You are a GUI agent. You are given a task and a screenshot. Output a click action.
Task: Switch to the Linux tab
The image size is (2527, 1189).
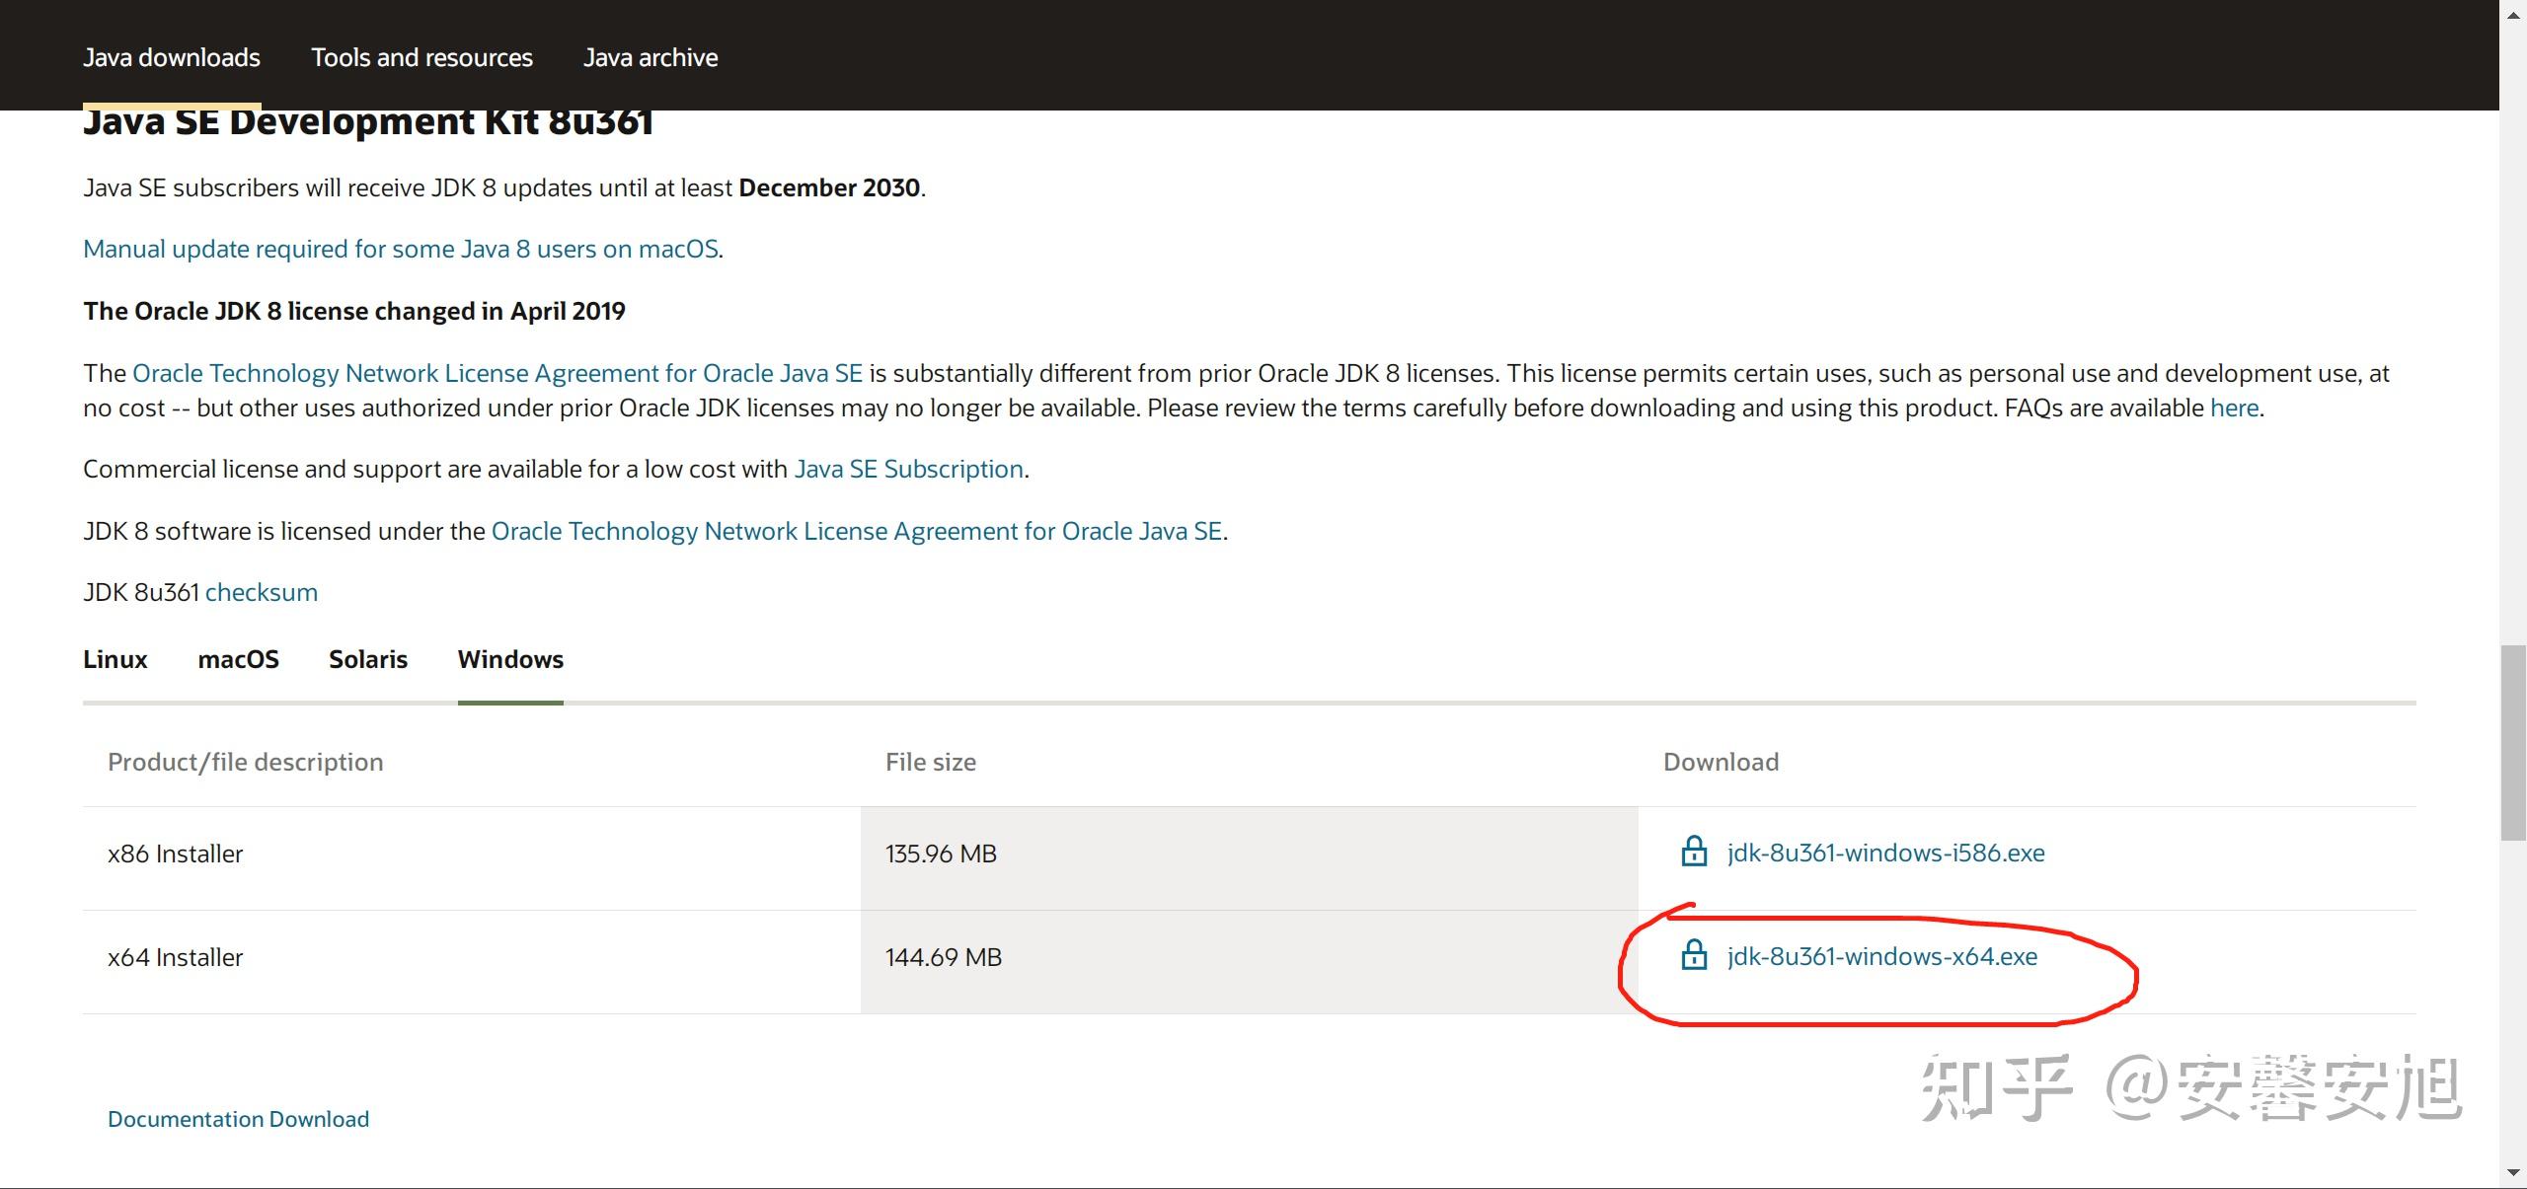tap(115, 659)
